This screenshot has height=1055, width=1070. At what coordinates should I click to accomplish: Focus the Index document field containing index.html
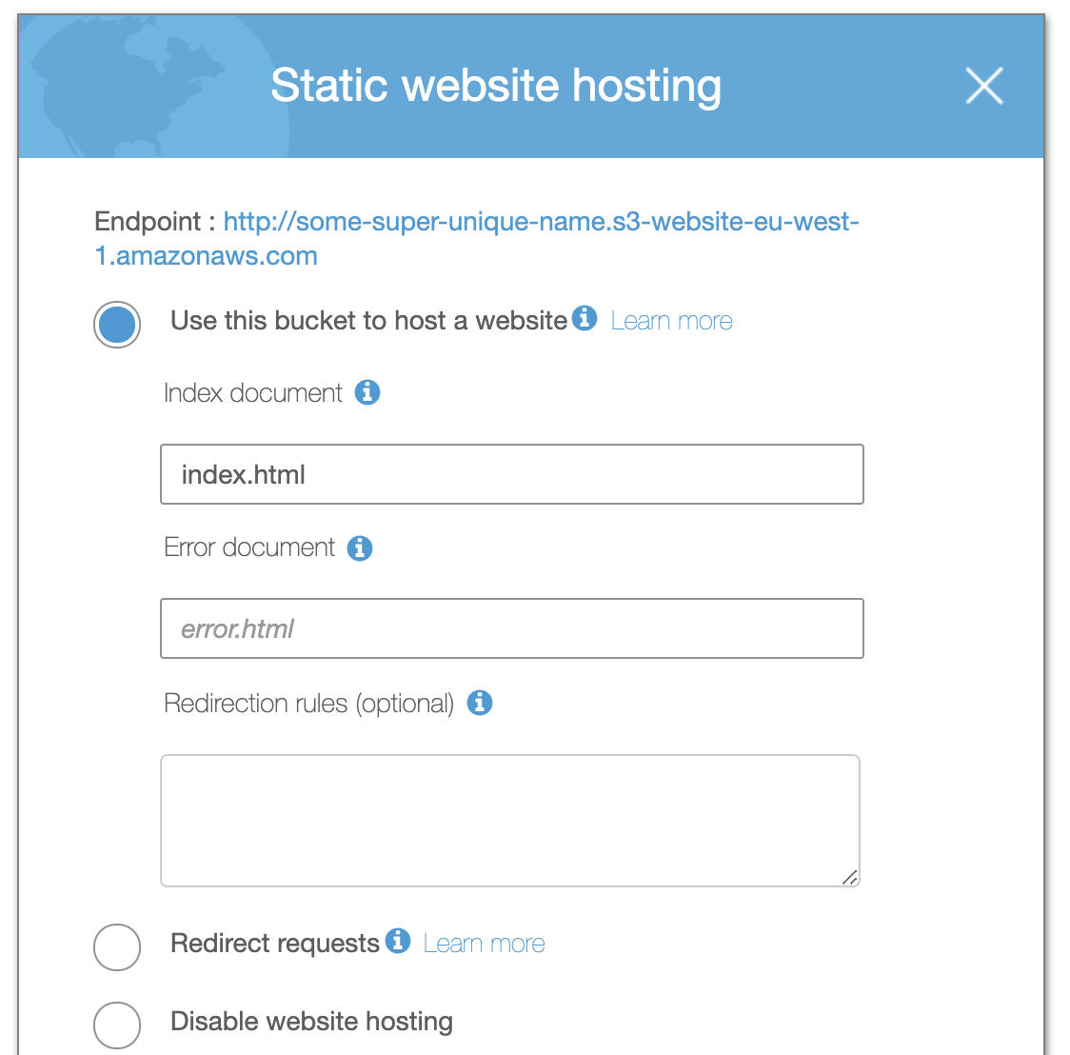pyautogui.click(x=511, y=474)
